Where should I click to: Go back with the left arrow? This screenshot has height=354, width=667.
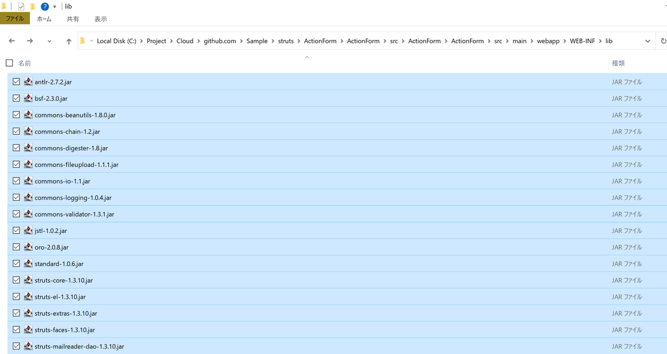12,41
